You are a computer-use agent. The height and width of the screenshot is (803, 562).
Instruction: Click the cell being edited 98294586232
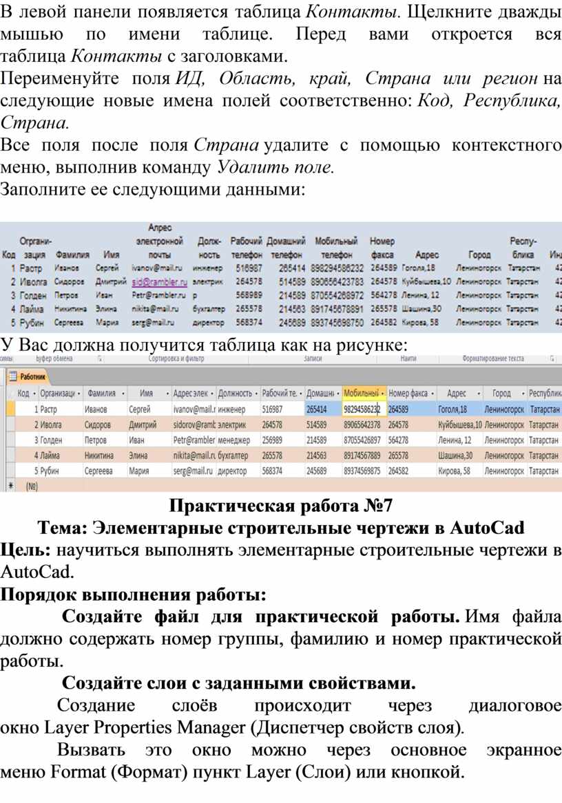tap(364, 409)
